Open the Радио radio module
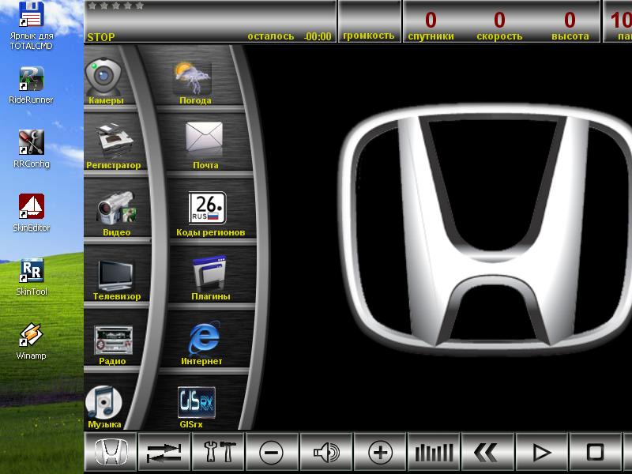The image size is (632, 474). (113, 345)
